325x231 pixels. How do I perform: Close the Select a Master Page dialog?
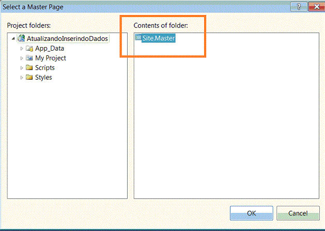317,7
